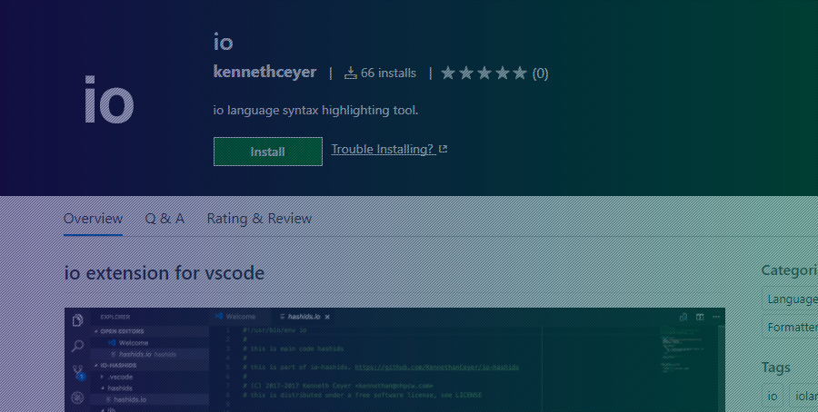The image size is (818, 412).
Task: Click the fifth rating star
Action: (x=520, y=73)
